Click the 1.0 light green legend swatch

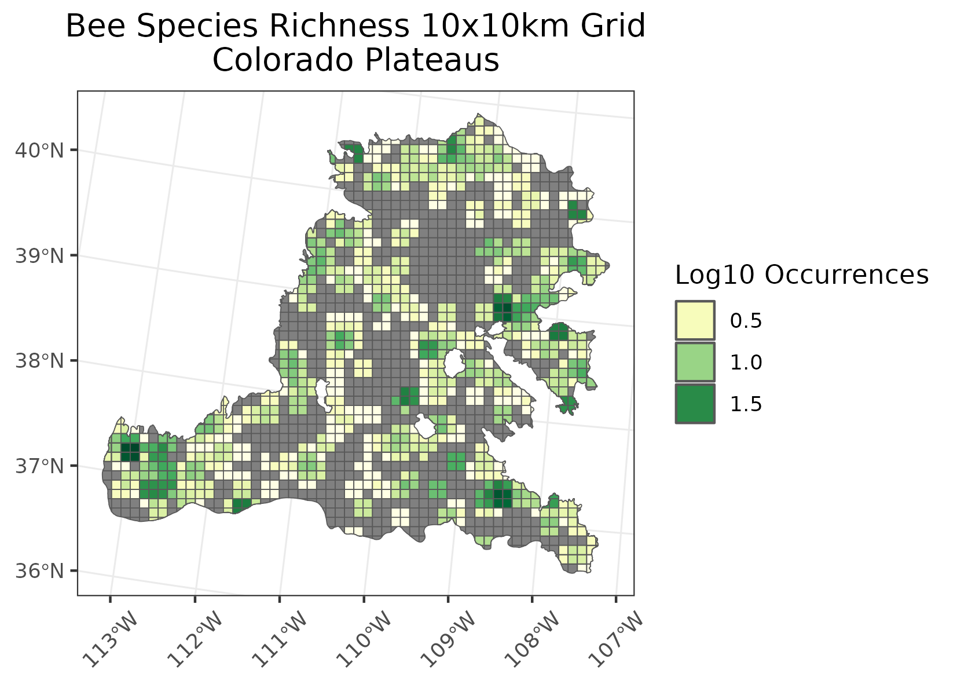coord(695,362)
